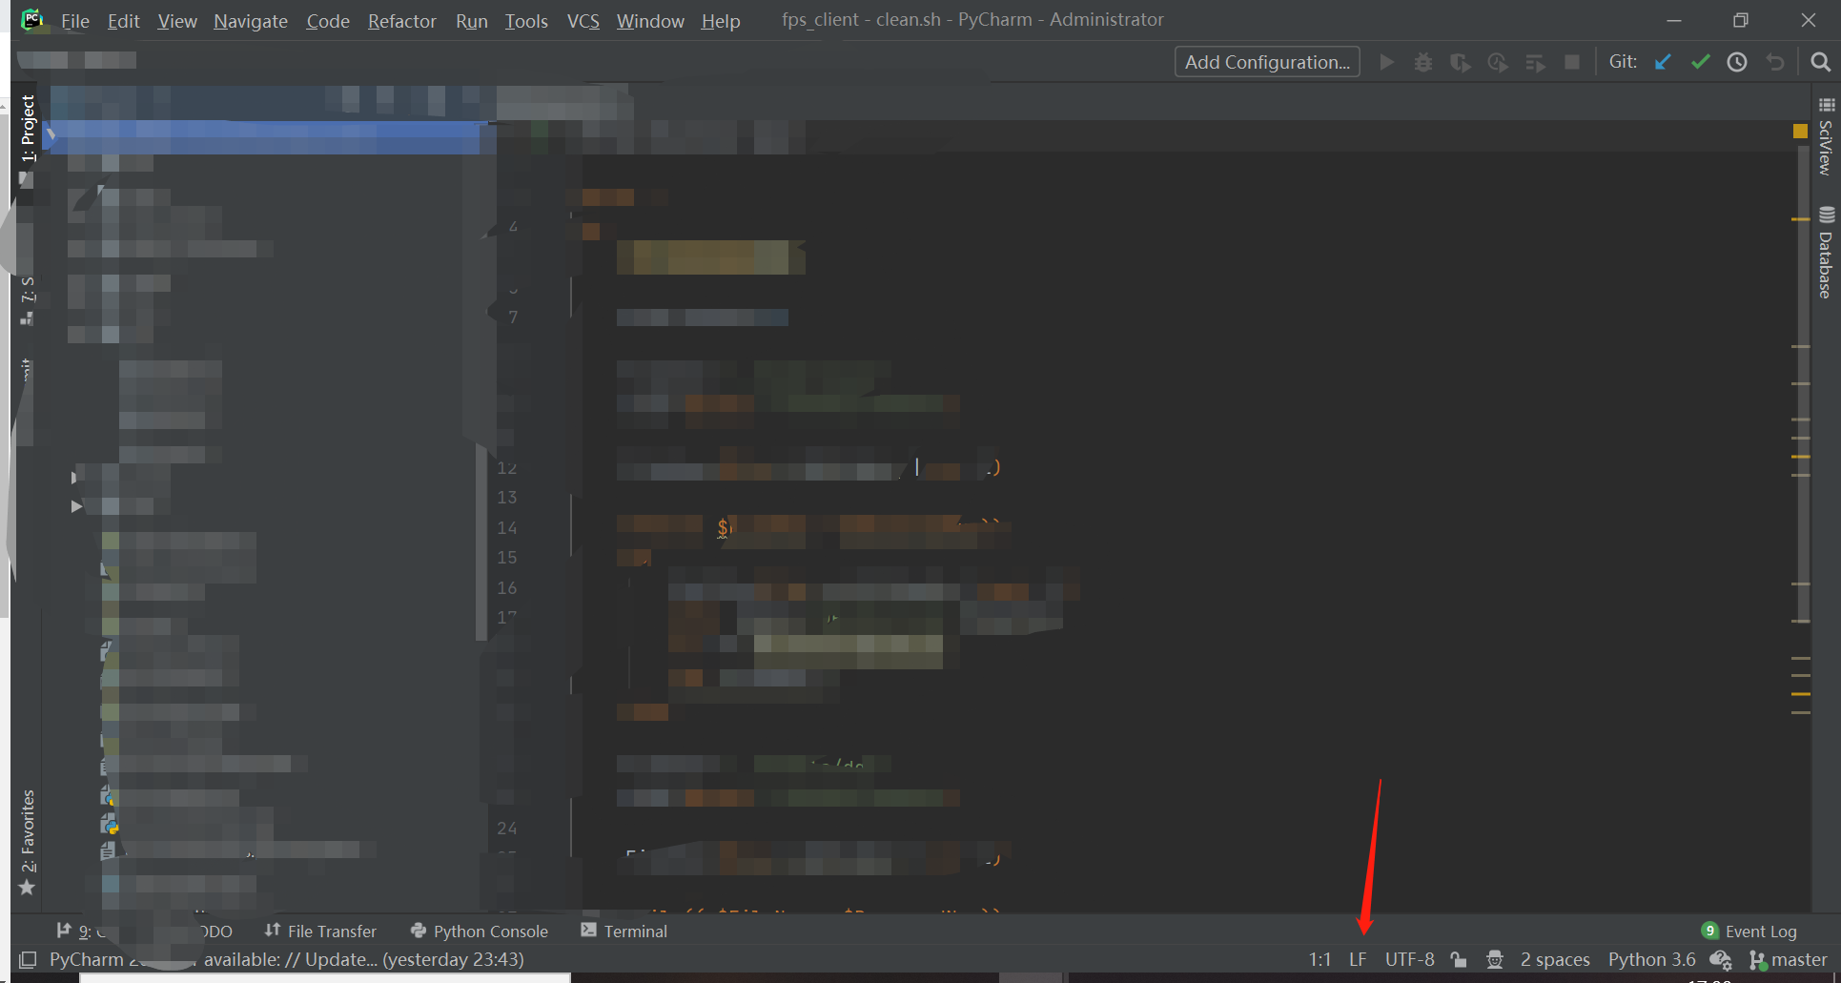Open the Database tool window
This screenshot has height=983, width=1841.
tap(1824, 259)
